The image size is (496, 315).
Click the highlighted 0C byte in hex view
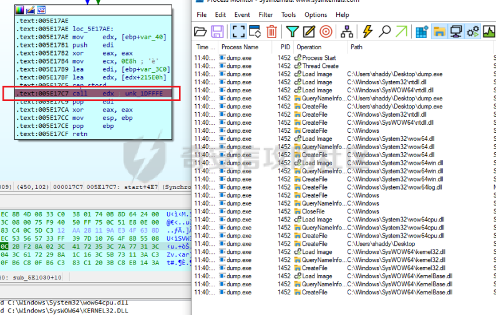click(x=4, y=246)
